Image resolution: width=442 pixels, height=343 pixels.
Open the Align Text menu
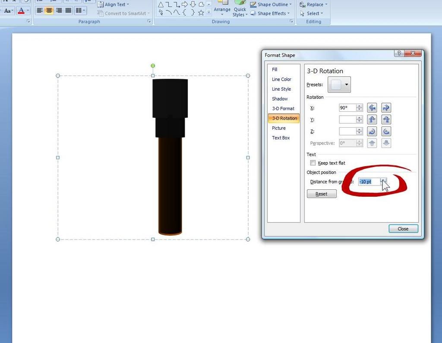point(113,4)
